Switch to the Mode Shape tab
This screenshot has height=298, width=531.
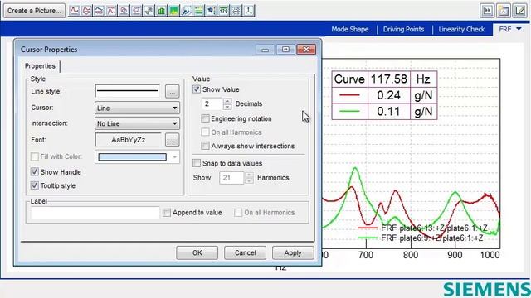[x=350, y=30]
